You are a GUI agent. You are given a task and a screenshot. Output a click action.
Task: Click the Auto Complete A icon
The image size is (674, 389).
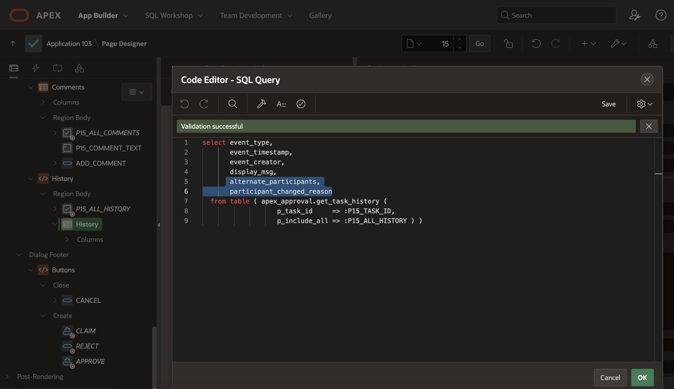click(x=281, y=104)
